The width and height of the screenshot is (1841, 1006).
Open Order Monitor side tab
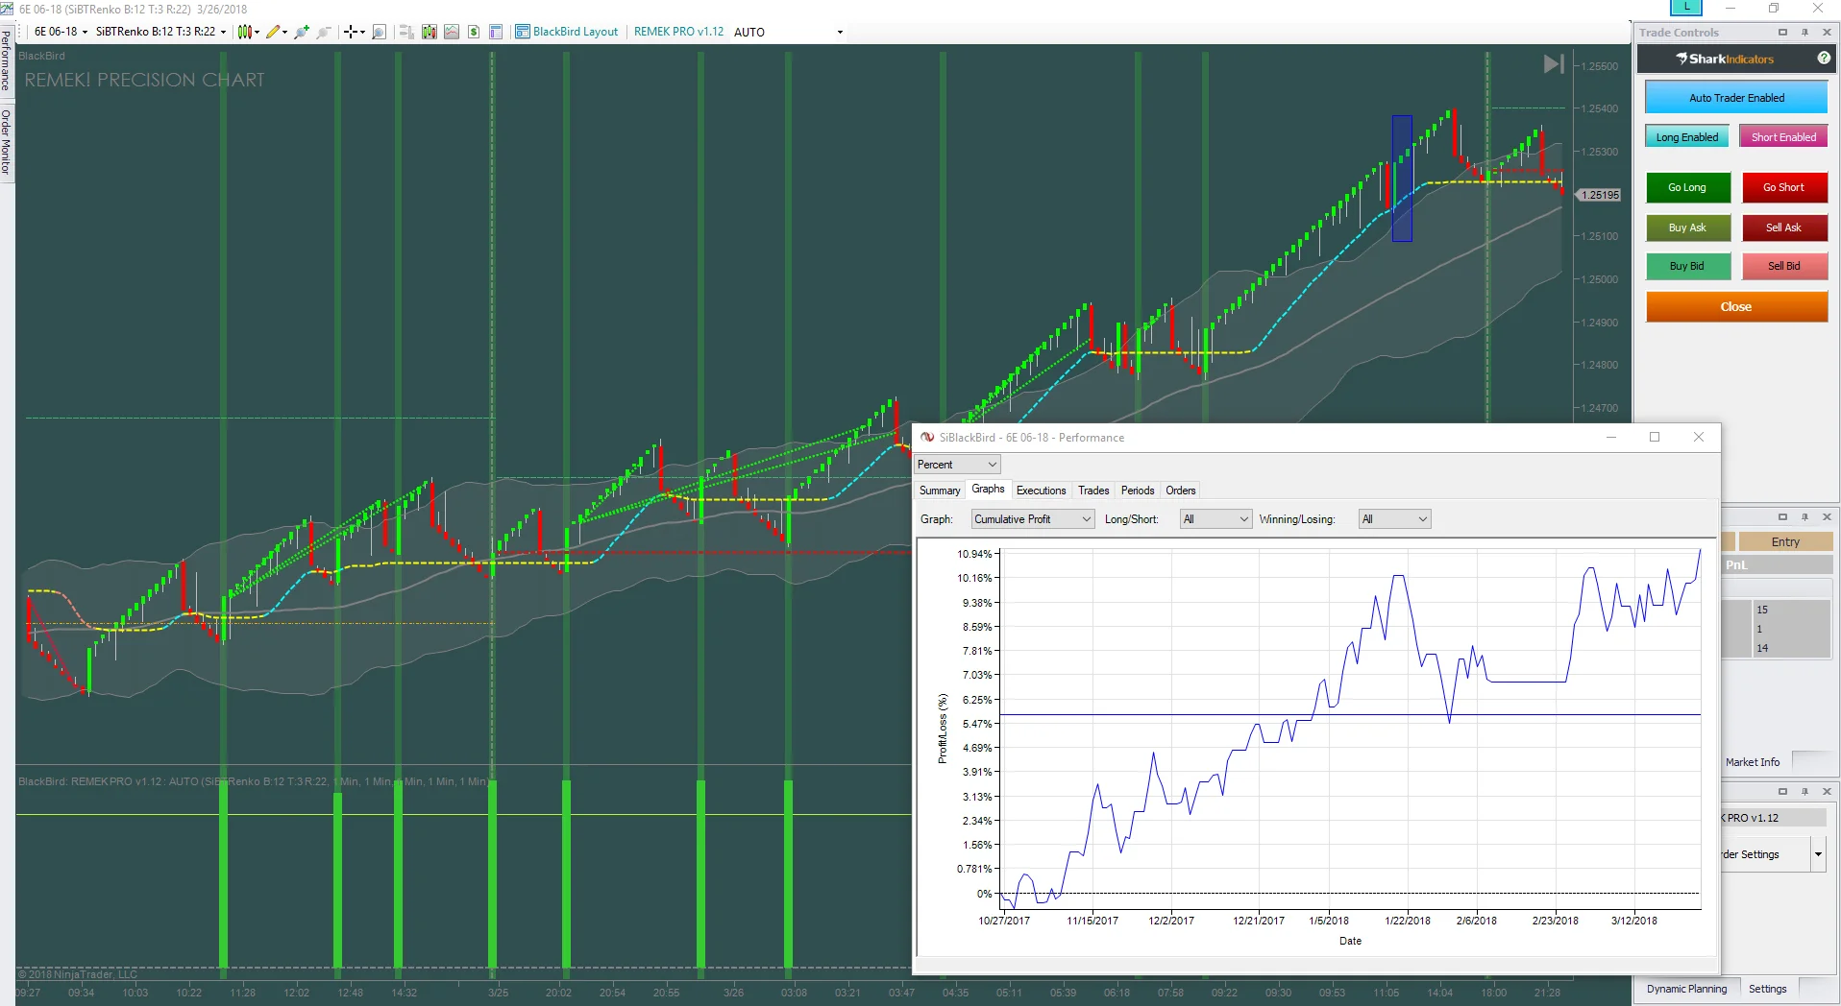(x=6, y=141)
